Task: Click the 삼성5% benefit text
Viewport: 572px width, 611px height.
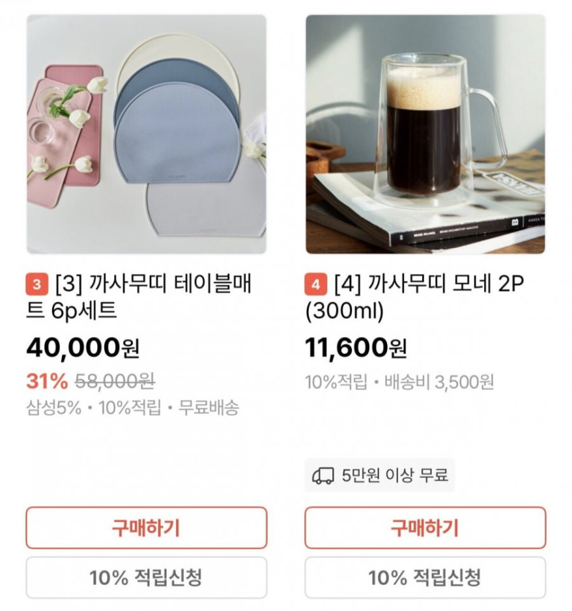Action: [x=53, y=408]
